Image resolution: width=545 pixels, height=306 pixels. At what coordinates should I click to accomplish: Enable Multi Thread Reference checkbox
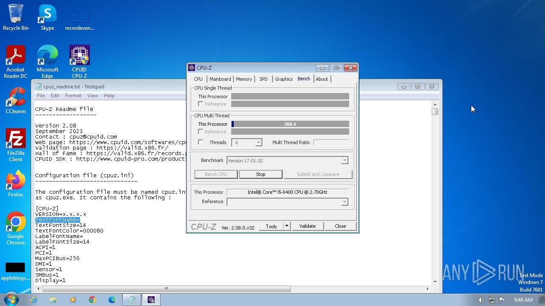tap(201, 131)
